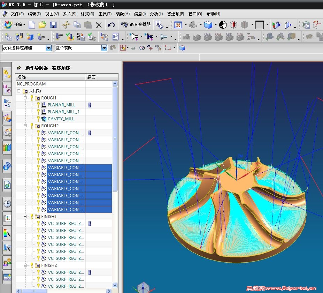
Task: Select the PLANAR_MILL_1 operation
Action: (63, 112)
